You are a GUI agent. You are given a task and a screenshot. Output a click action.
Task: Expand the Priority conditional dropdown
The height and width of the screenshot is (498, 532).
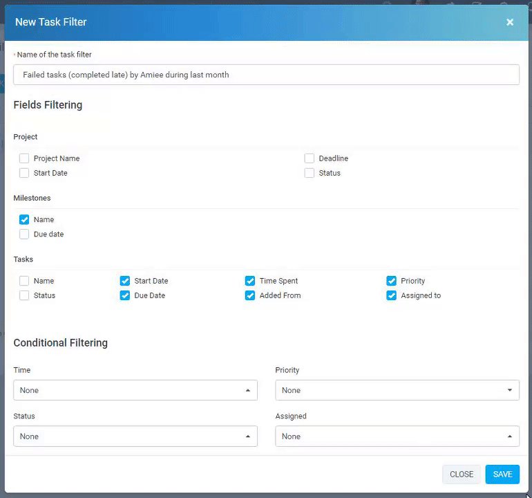tap(397, 390)
